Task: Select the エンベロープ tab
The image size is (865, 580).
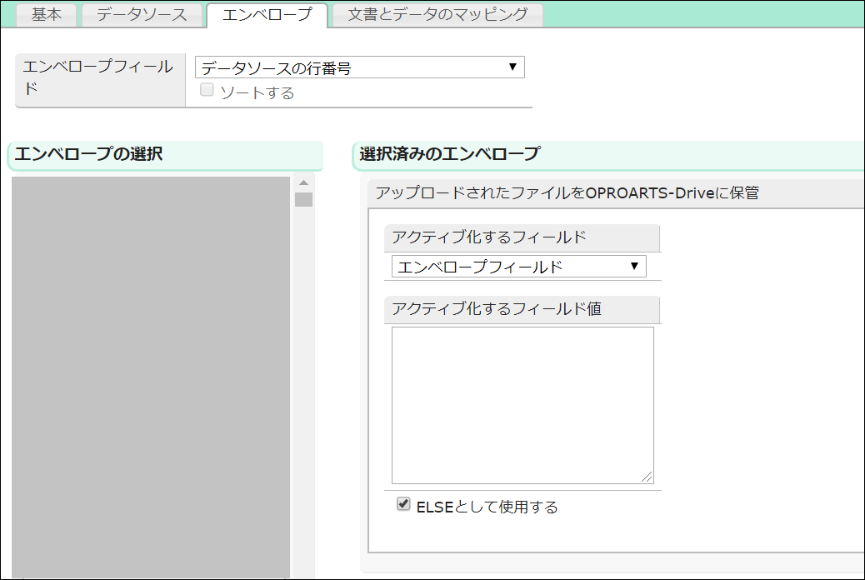Action: [267, 15]
